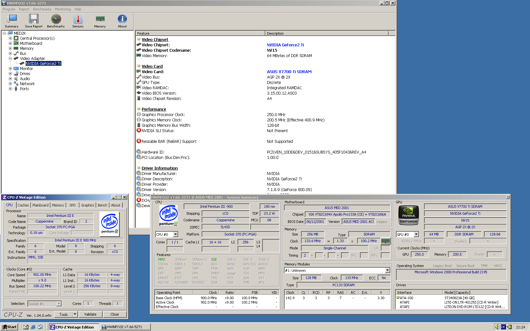
Task: Click the Show Desktop quick launch icon
Action: 26,327
